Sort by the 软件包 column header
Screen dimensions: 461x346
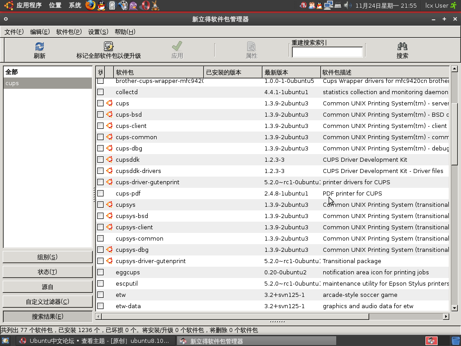(x=158, y=73)
